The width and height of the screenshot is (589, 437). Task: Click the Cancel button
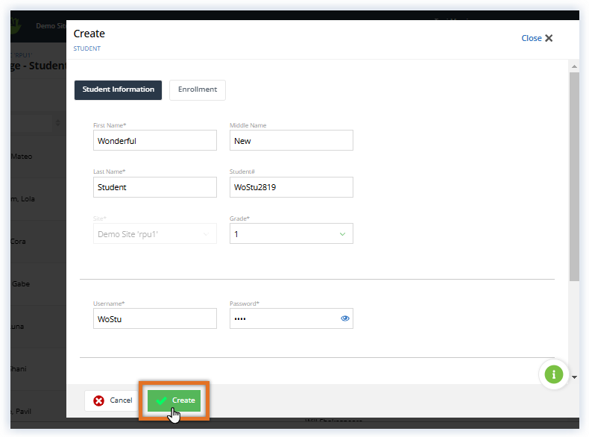coord(113,400)
